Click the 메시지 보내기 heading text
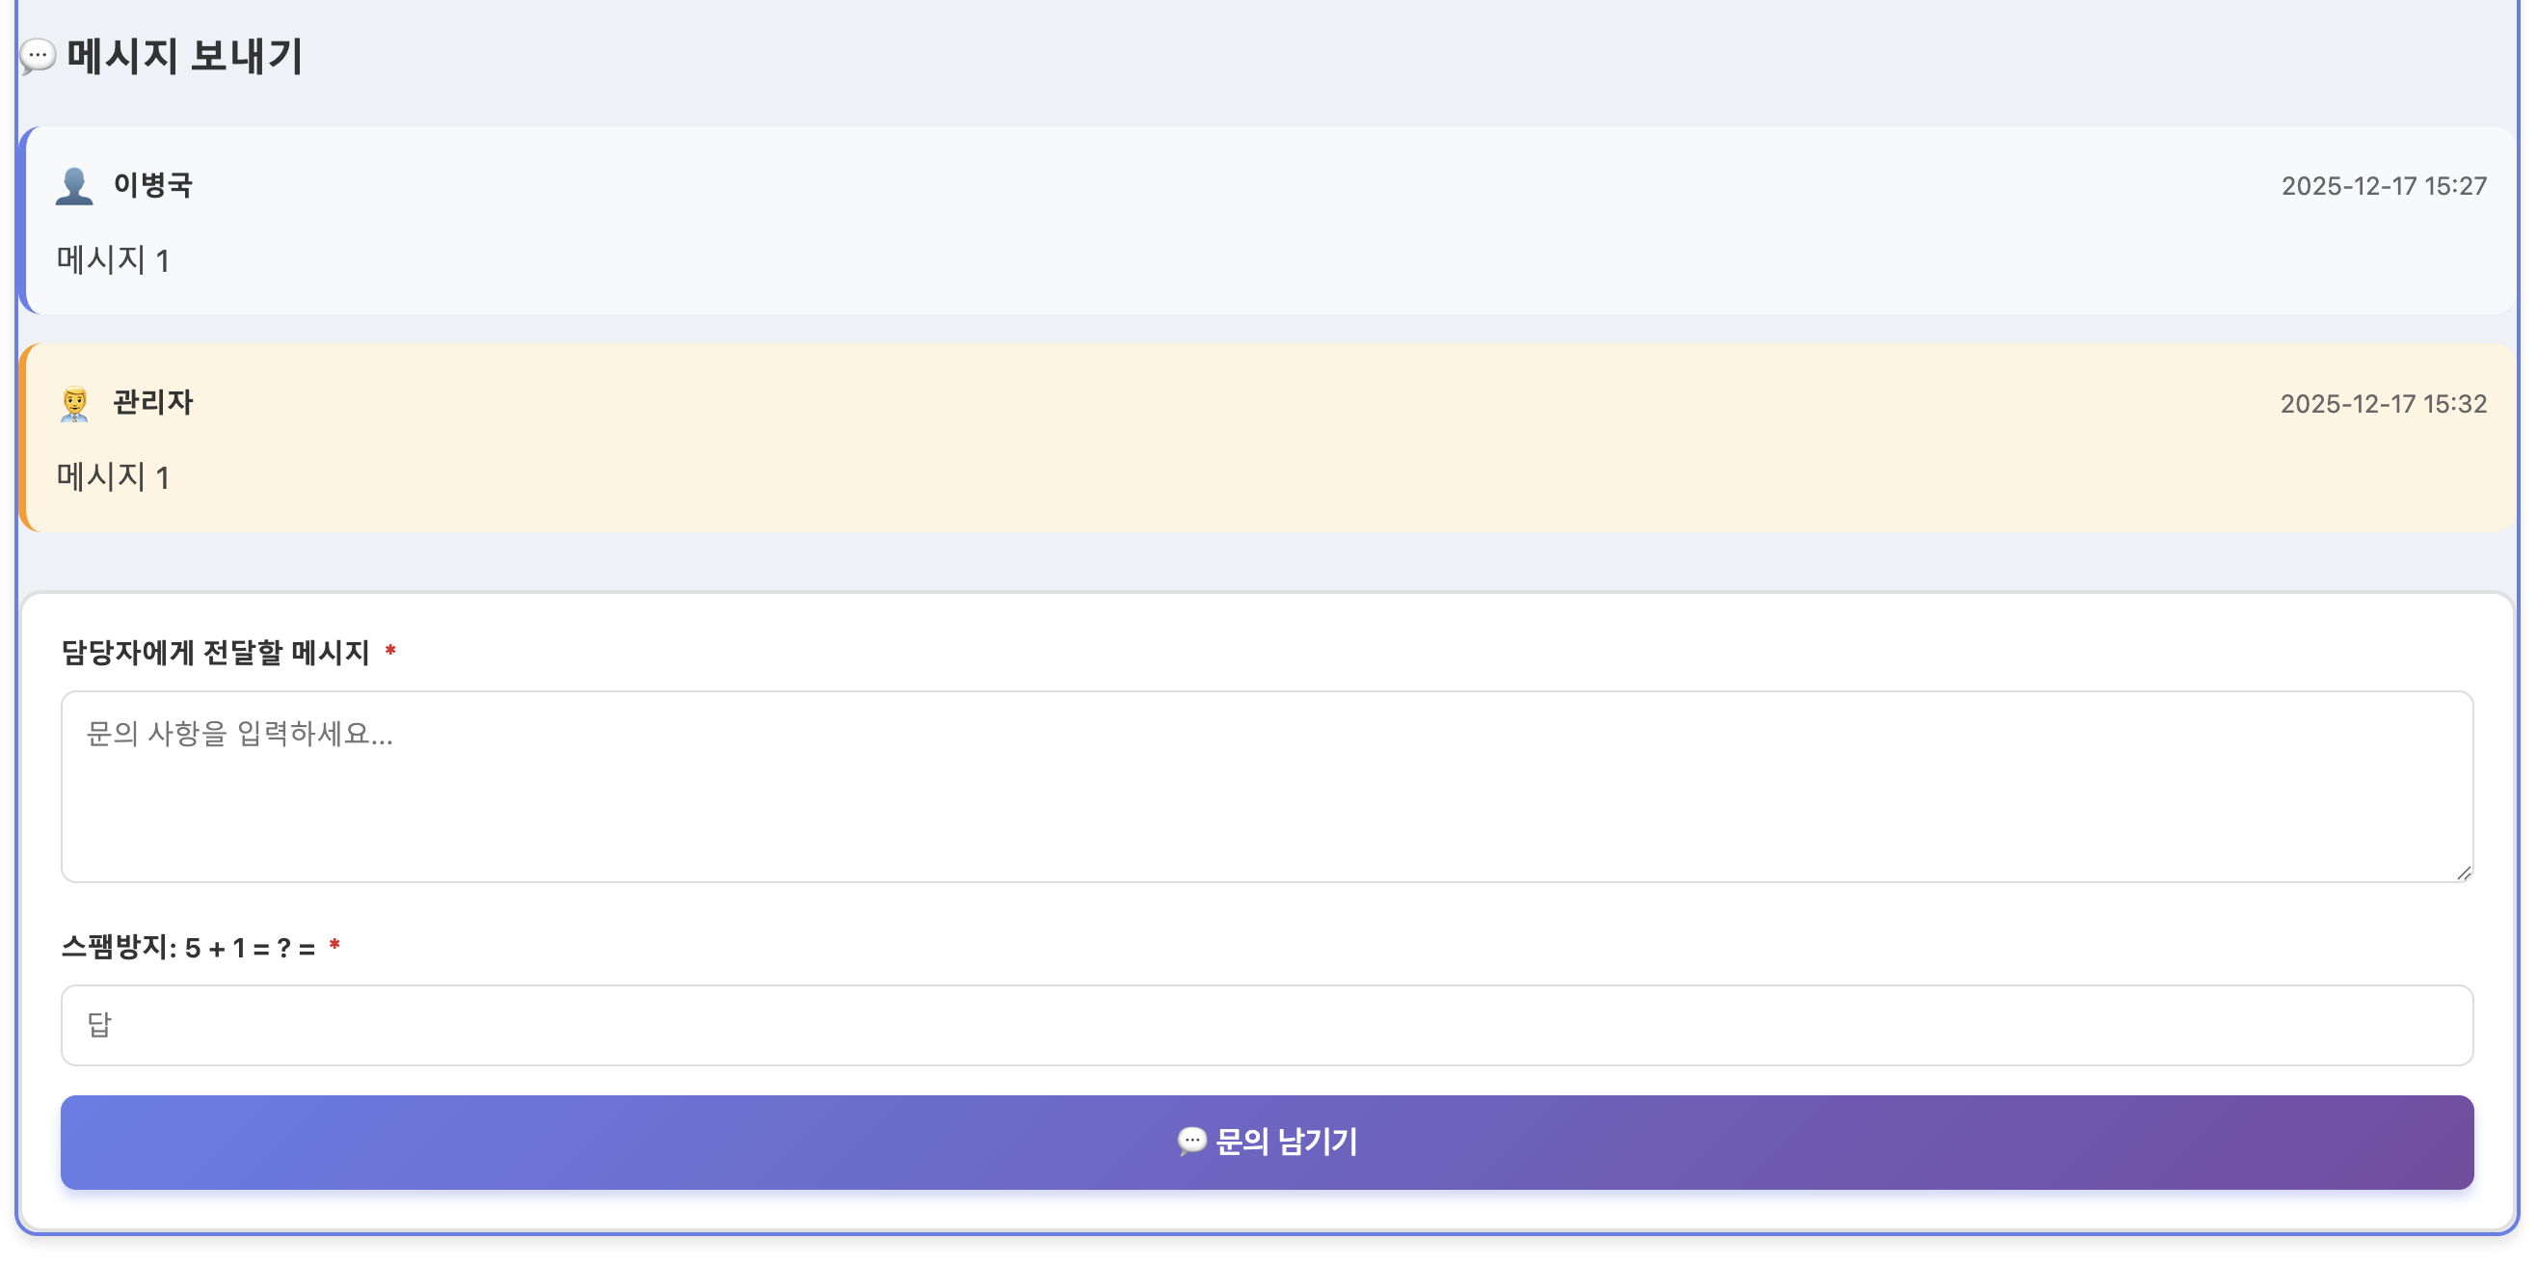Viewport: 2537px width, 1265px height. (x=184, y=55)
